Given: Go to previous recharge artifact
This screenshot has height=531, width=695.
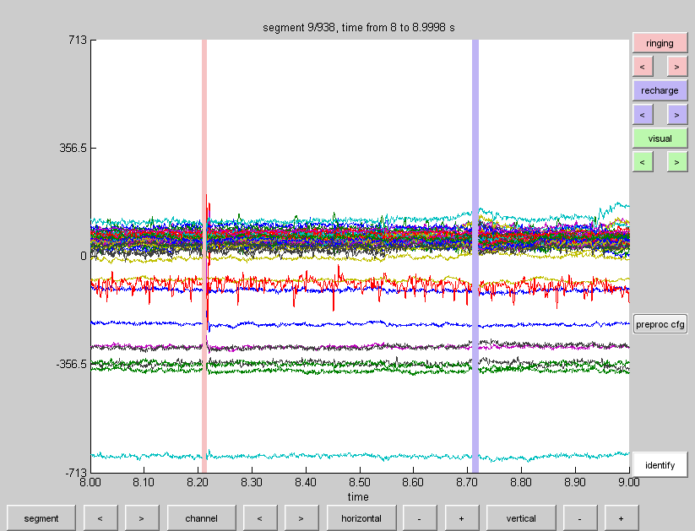Looking at the screenshot, I should [643, 114].
